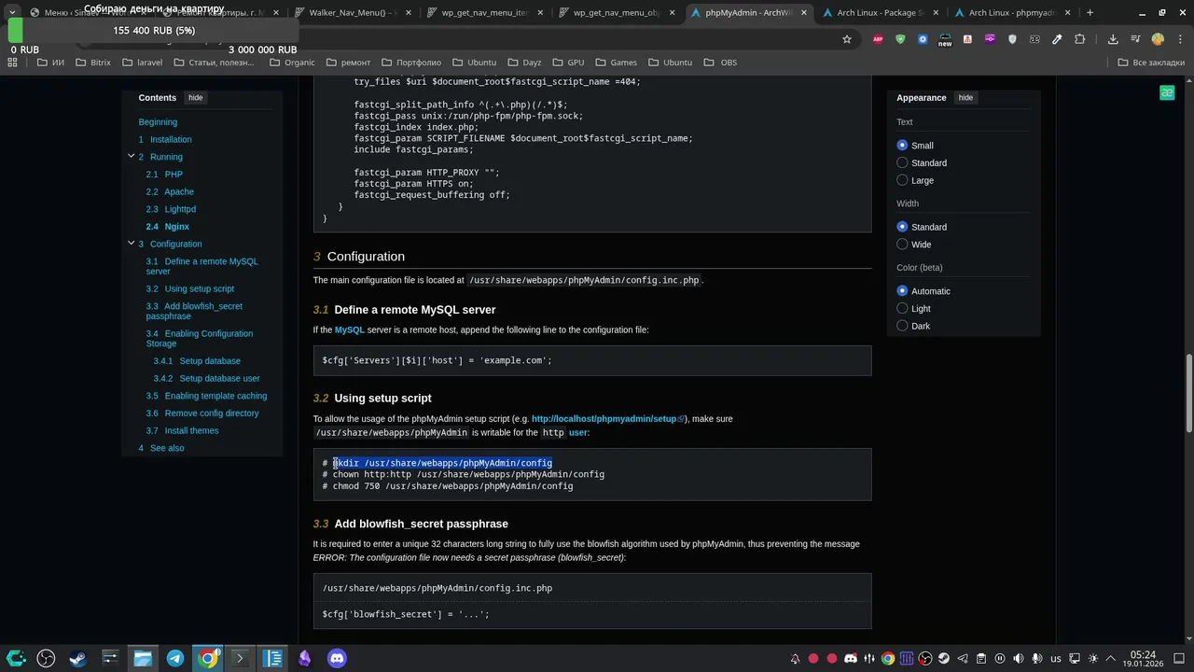Click the speaker volume tray icon
The height and width of the screenshot is (672, 1194).
[1019, 659]
